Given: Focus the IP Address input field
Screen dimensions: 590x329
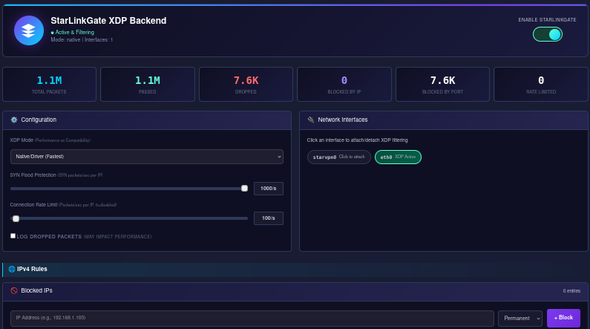Looking at the screenshot, I should [x=252, y=318].
